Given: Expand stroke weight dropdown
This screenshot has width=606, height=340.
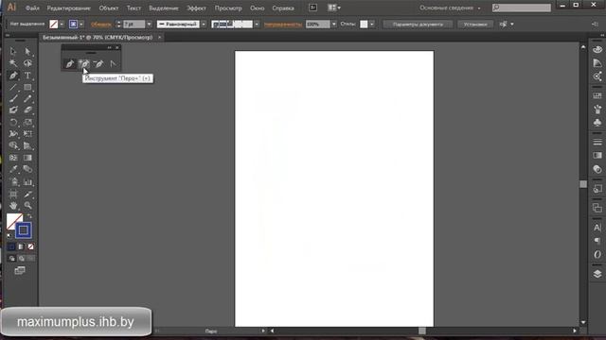Looking at the screenshot, I should [150, 25].
